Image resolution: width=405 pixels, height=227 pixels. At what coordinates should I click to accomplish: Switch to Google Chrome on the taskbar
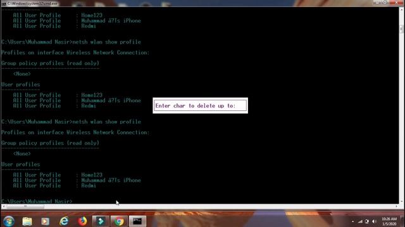(119, 221)
